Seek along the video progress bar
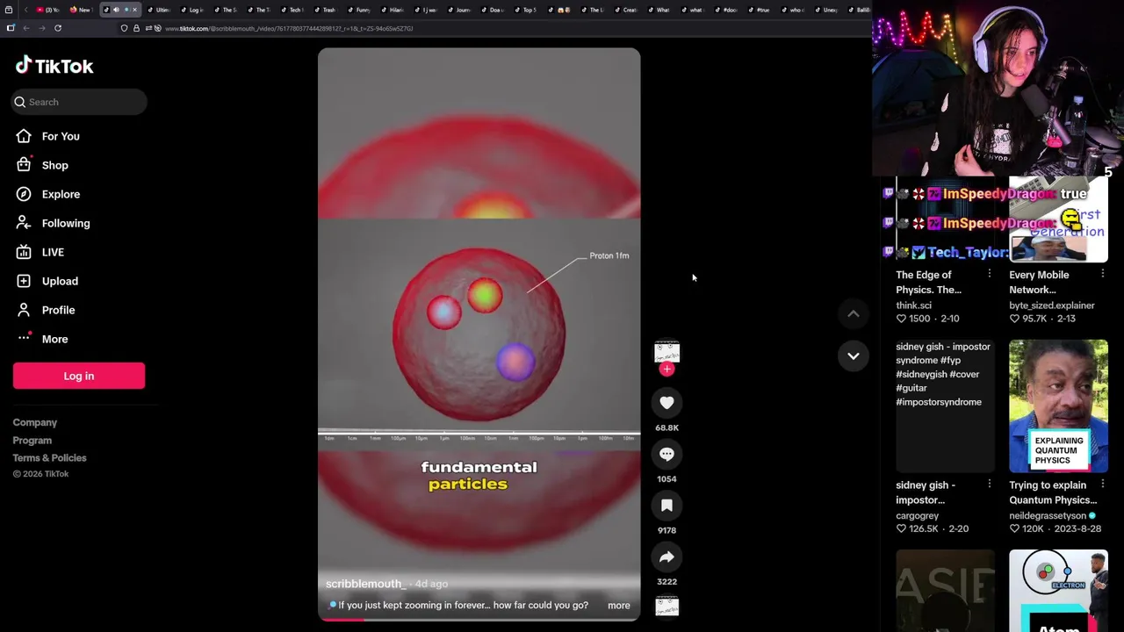The image size is (1124, 632). [x=479, y=619]
